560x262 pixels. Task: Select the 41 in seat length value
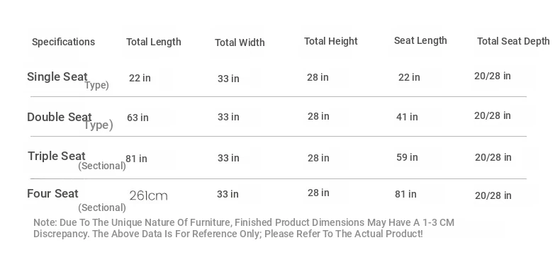[x=407, y=117]
